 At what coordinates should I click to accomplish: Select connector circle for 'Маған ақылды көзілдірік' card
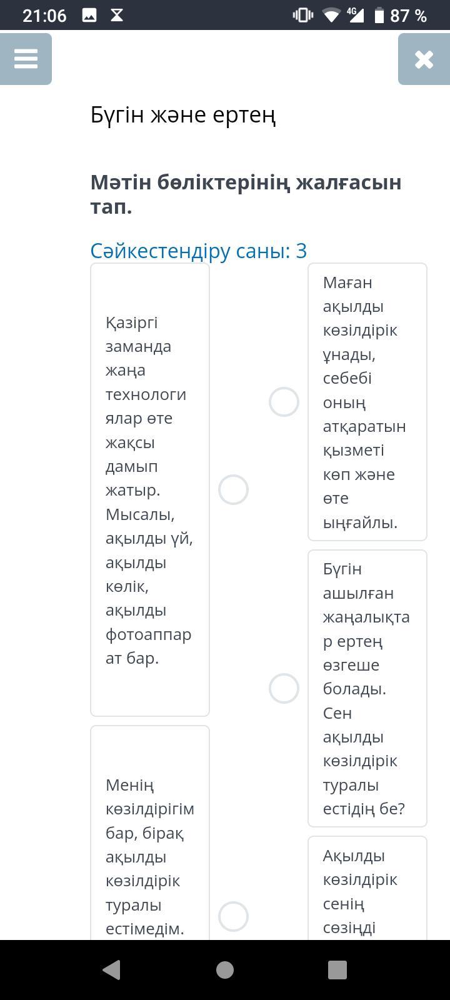(284, 402)
